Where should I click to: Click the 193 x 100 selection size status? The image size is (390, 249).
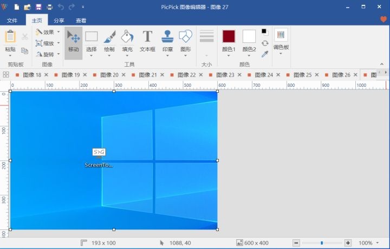(98, 243)
